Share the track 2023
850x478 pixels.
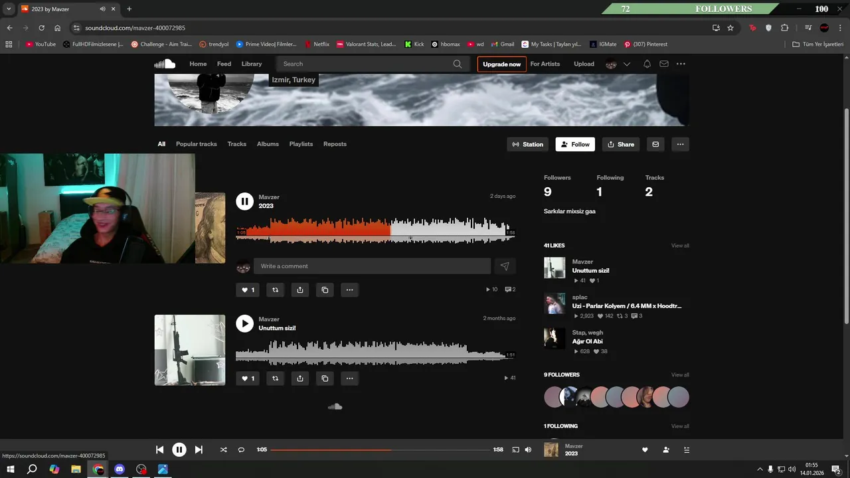coord(299,289)
